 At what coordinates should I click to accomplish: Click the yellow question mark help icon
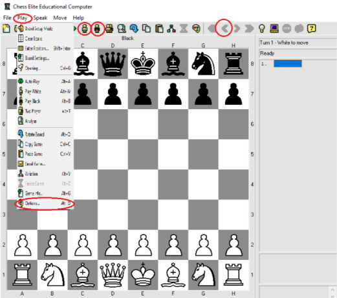(312, 28)
